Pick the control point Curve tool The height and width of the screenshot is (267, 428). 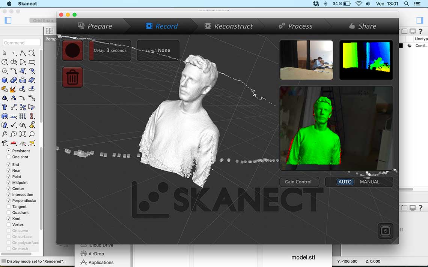32,53
